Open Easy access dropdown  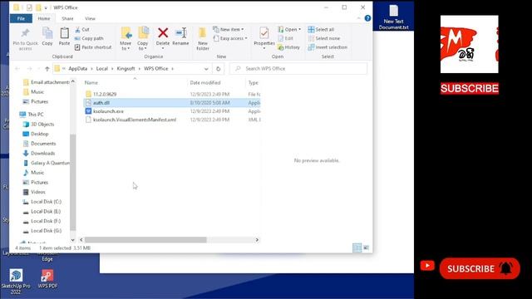point(230,38)
